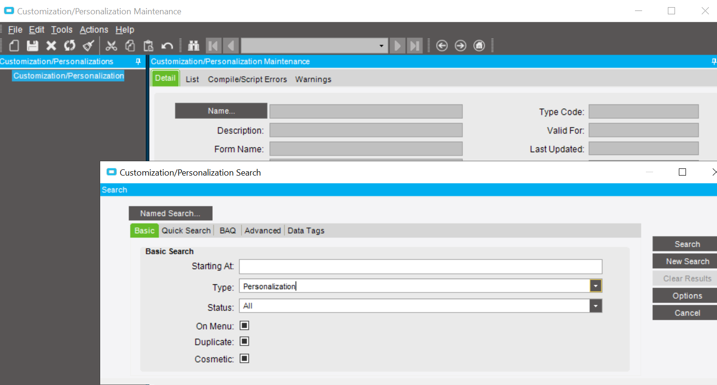Viewport: 717px width, 385px height.
Task: Open the toolbar navigation record dropdown
Action: click(381, 46)
